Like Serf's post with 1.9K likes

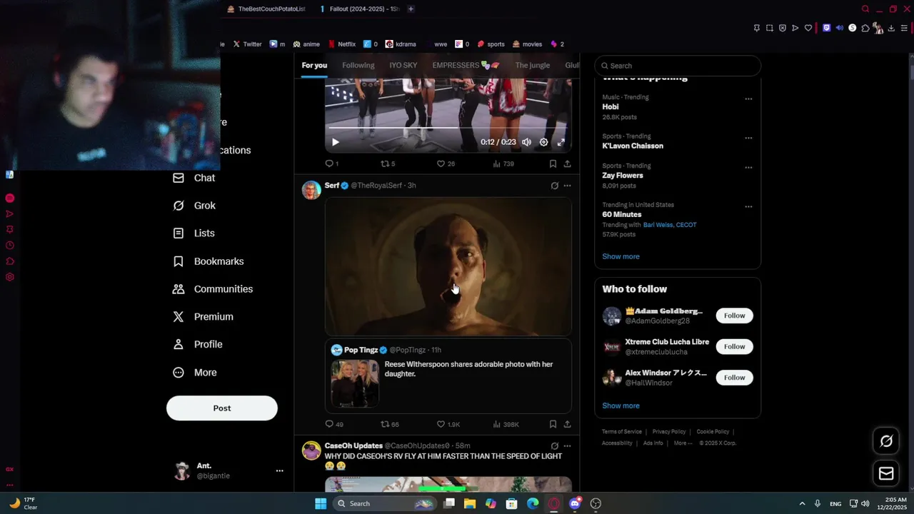(448, 424)
